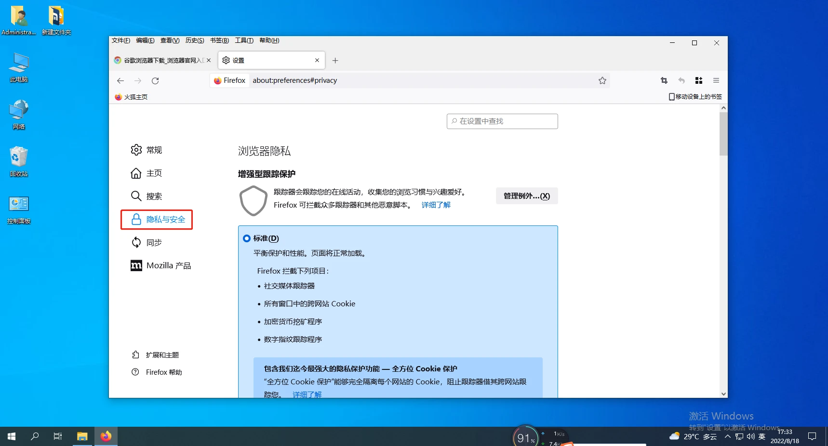This screenshot has width=828, height=446.
Task: Click the scrollbar up arrow
Action: point(723,108)
